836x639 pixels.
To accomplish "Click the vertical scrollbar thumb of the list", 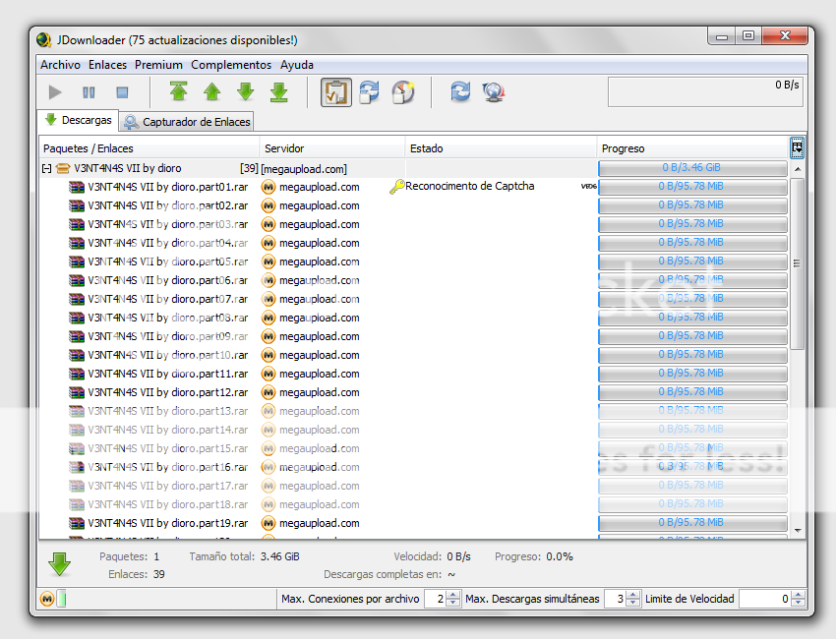I will click(x=797, y=263).
